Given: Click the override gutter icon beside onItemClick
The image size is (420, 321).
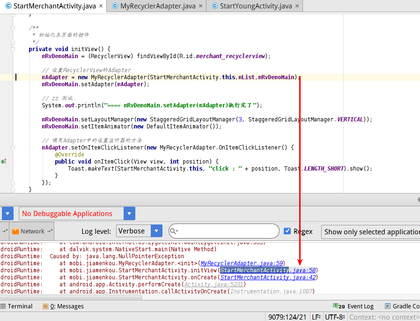Looking at the screenshot, I should pos(3,162).
